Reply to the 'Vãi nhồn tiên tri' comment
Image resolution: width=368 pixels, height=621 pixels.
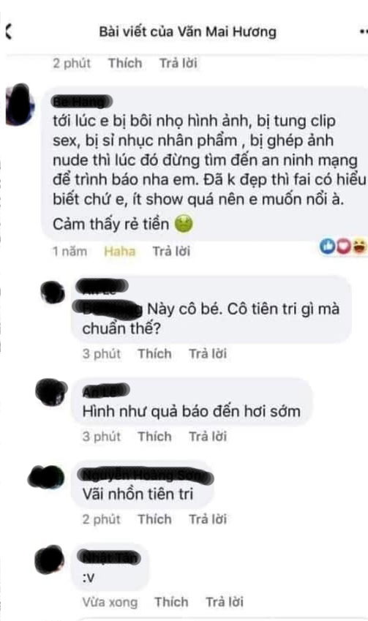click(208, 519)
